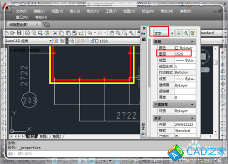Click the workspace settings gear icon
The width and height of the screenshot is (228, 164).
coord(56,41)
